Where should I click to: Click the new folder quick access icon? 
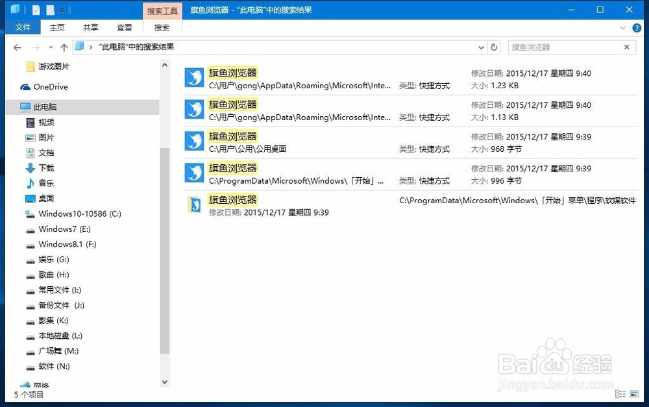coord(50,10)
